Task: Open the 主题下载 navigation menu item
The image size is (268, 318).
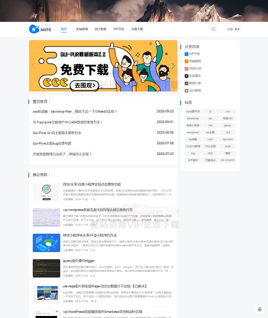Action: 137,29
